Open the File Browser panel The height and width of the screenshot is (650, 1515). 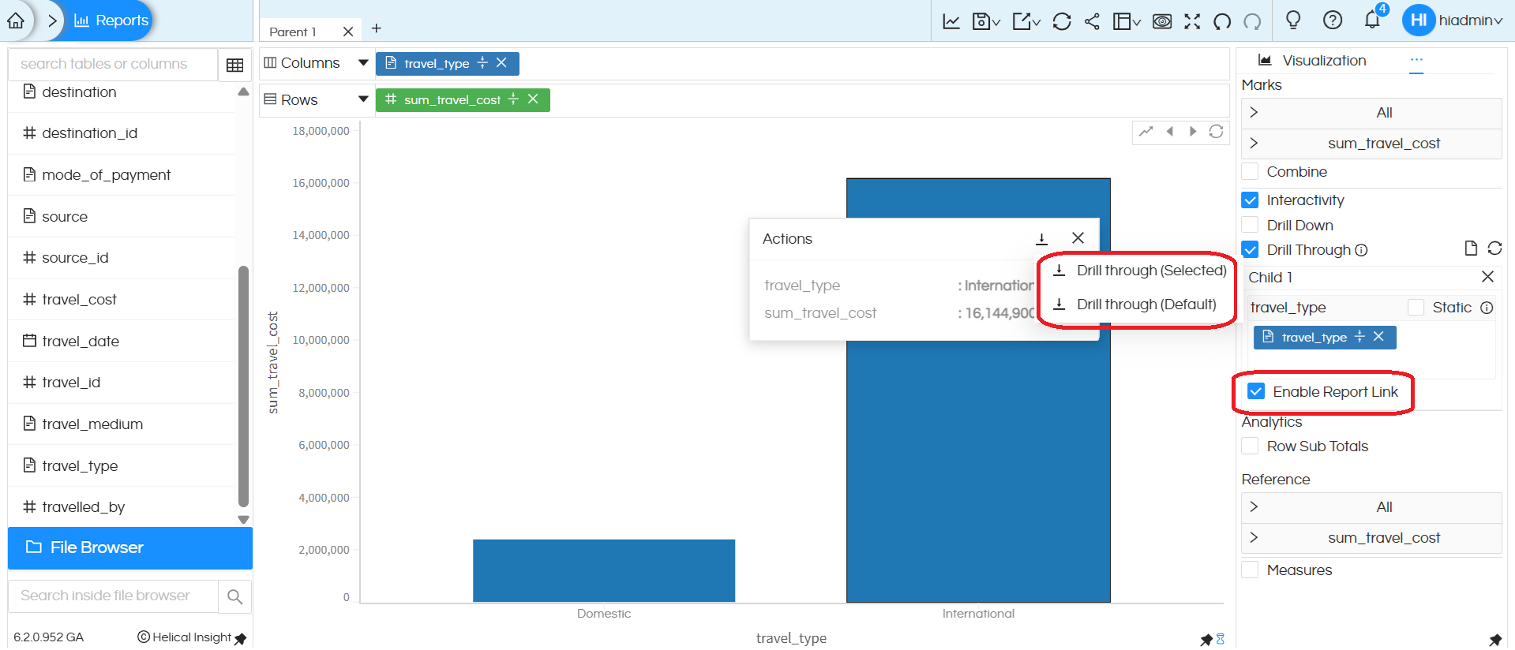coord(130,547)
